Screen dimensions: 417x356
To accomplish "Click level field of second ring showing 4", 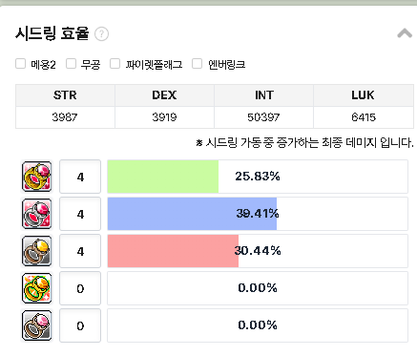I will (x=80, y=214).
